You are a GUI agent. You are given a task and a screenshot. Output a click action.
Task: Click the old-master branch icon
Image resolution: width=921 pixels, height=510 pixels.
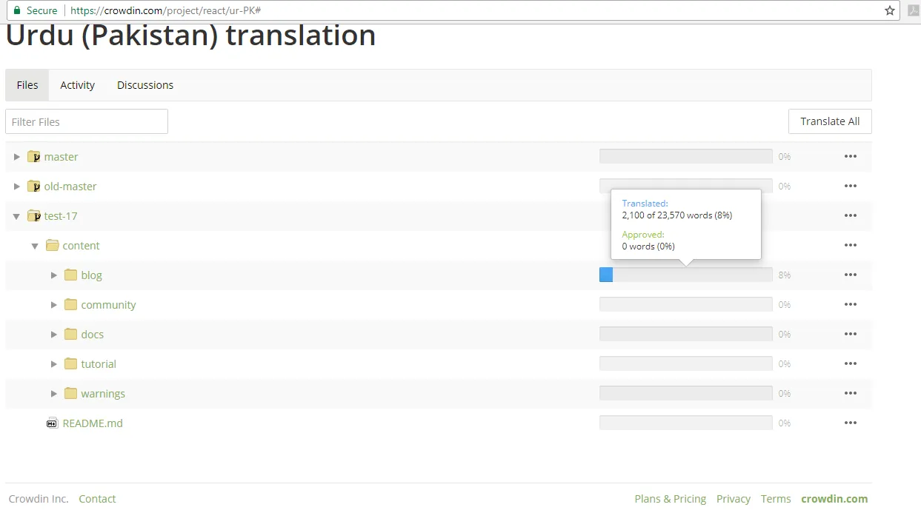click(x=33, y=187)
